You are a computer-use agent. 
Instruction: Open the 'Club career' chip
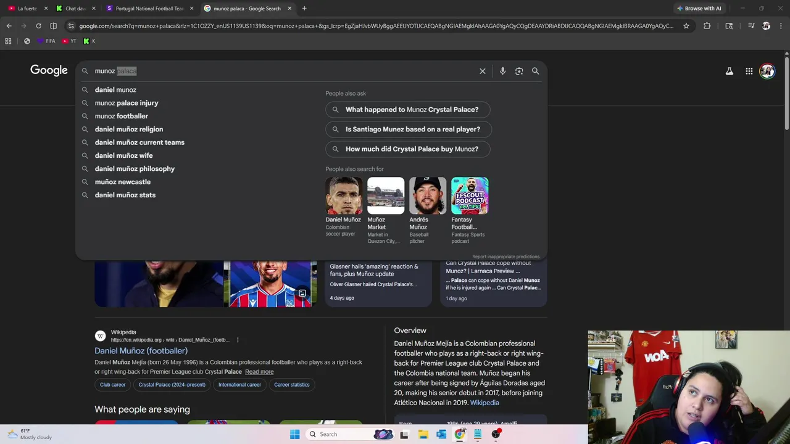pyautogui.click(x=112, y=385)
